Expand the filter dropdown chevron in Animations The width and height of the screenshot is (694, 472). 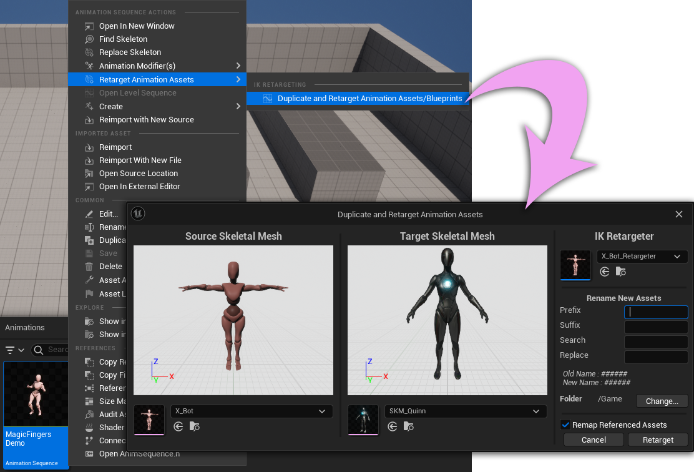[x=21, y=350]
